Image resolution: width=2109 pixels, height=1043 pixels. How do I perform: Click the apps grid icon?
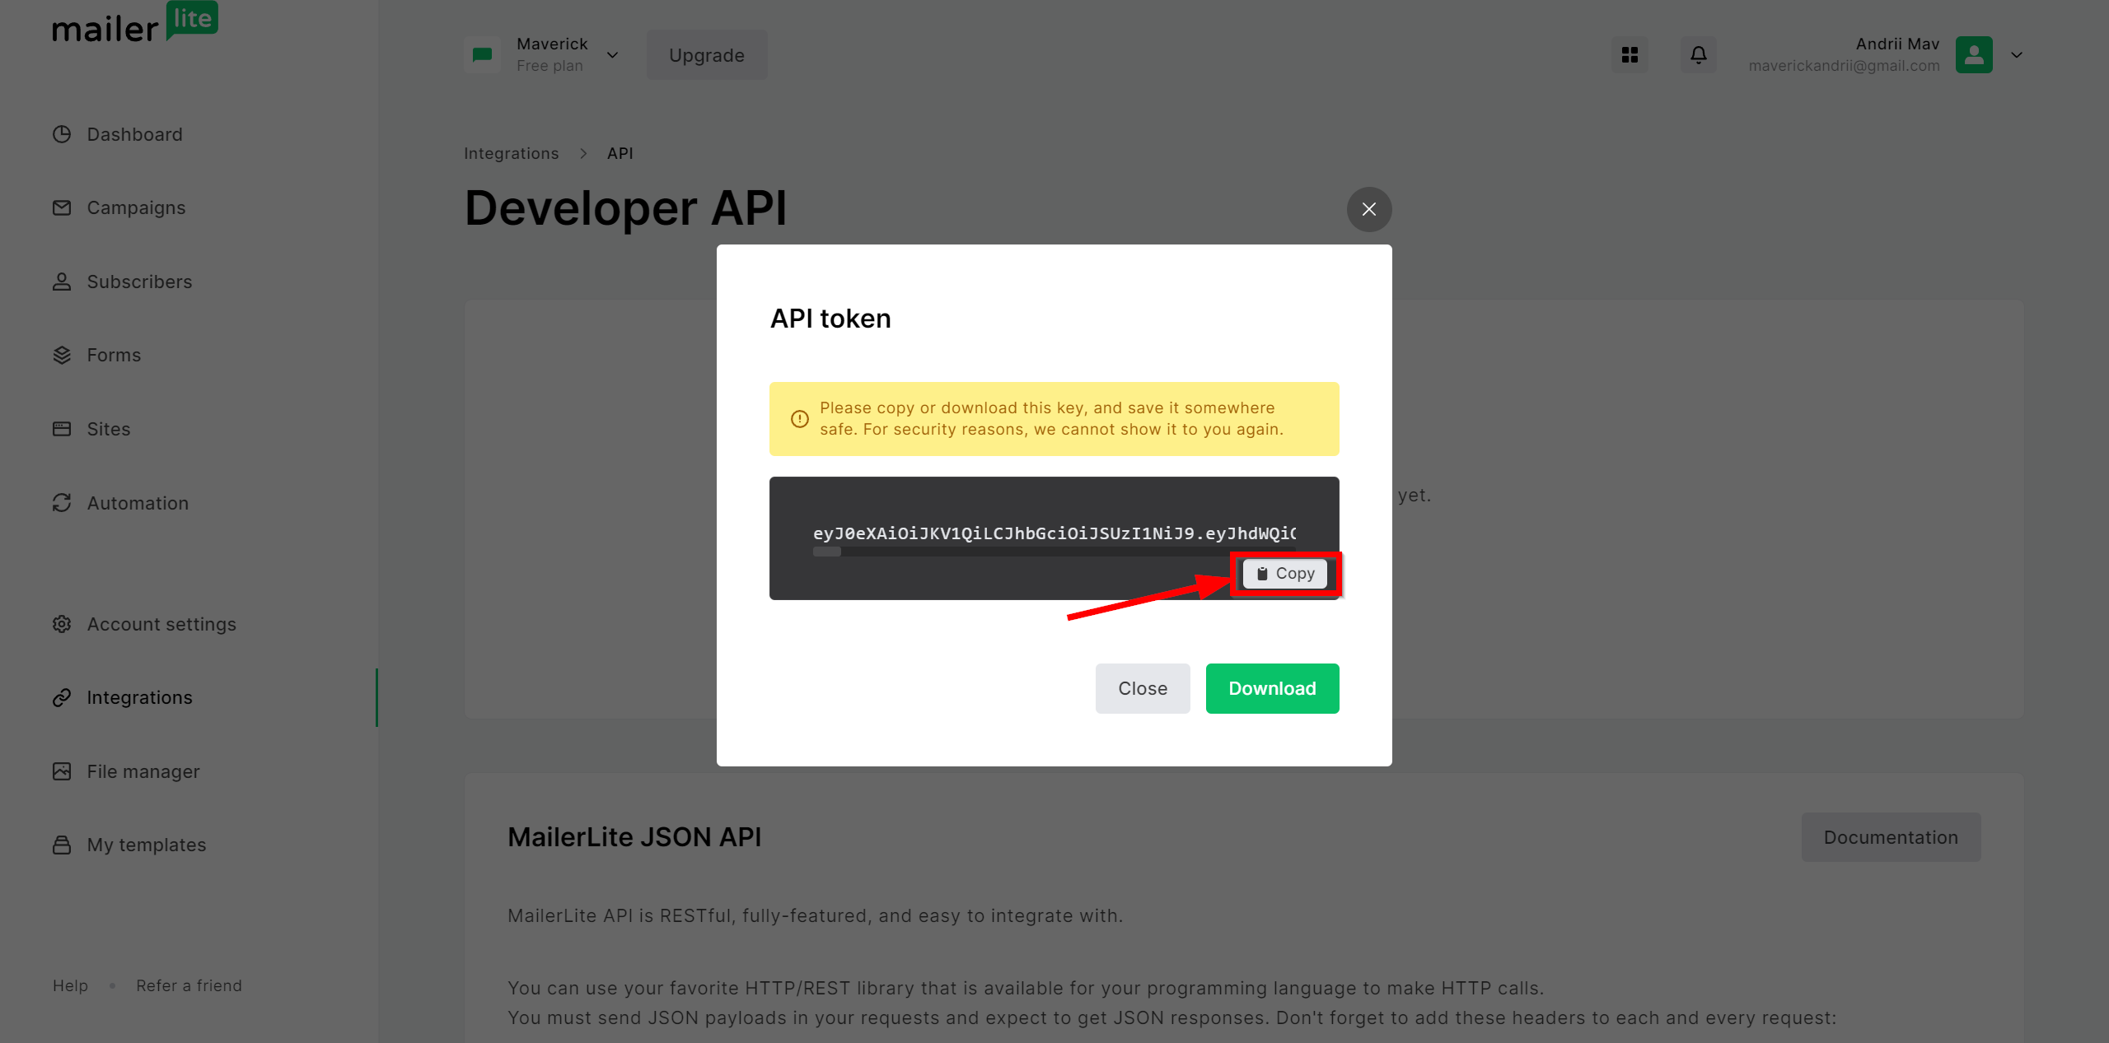(x=1630, y=54)
